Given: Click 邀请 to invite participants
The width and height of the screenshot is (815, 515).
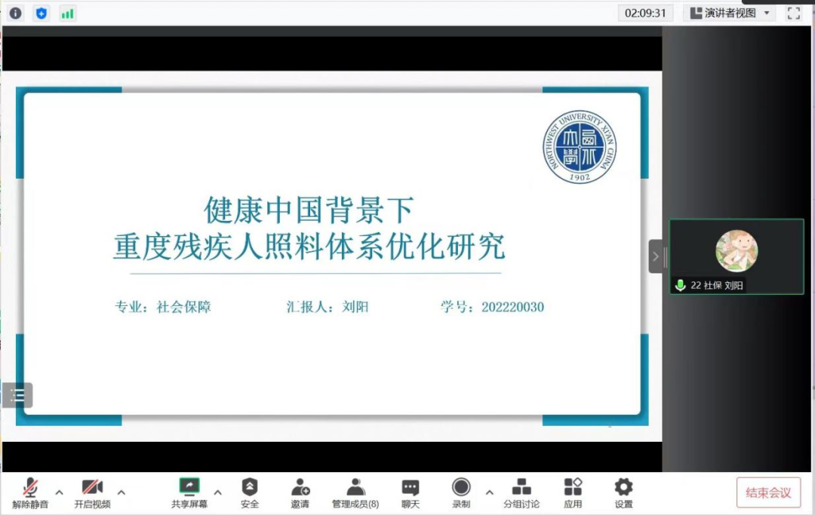Looking at the screenshot, I should (300, 493).
